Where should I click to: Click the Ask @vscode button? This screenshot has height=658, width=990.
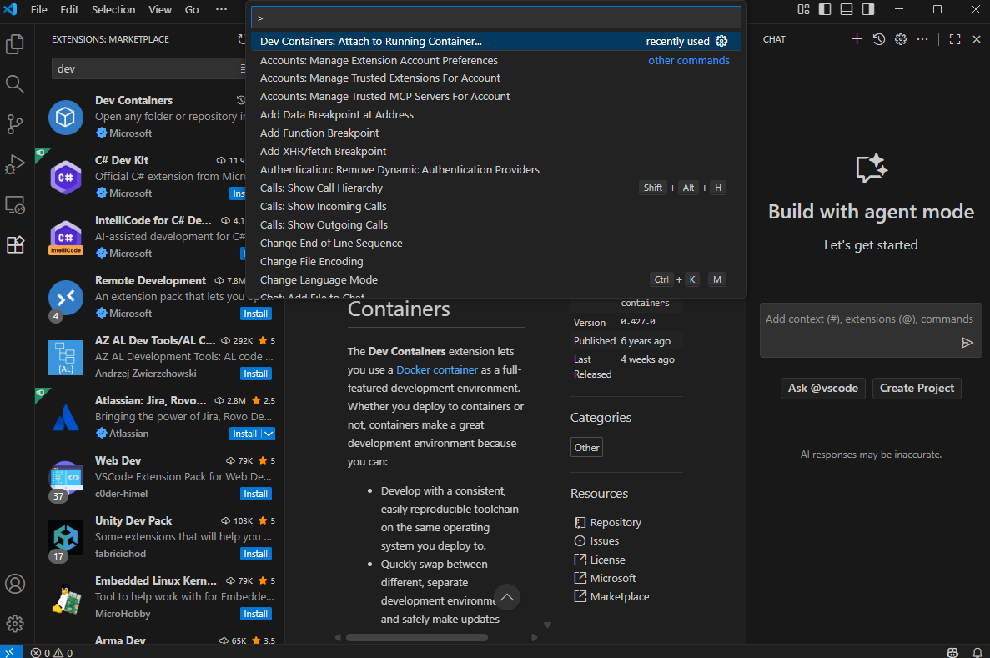822,389
